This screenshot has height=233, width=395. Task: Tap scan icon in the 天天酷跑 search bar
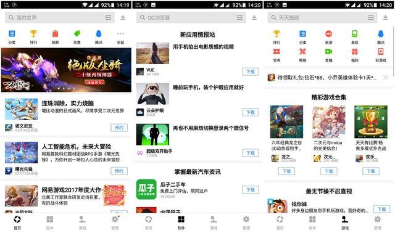coord(371,17)
